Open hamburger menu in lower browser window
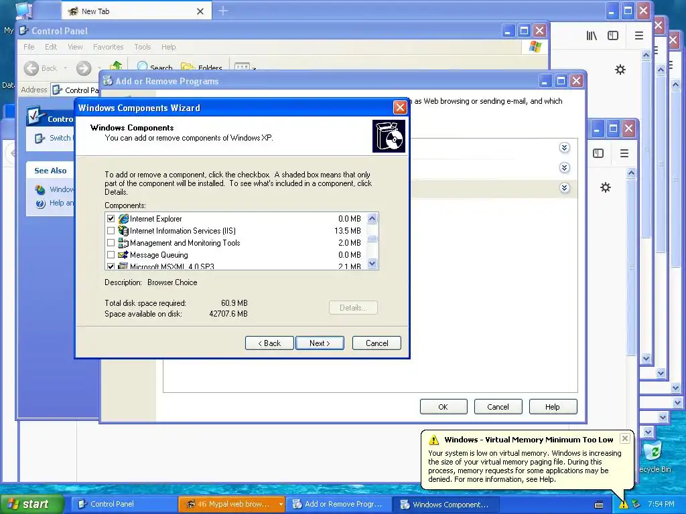This screenshot has height=514, width=686. pos(624,153)
